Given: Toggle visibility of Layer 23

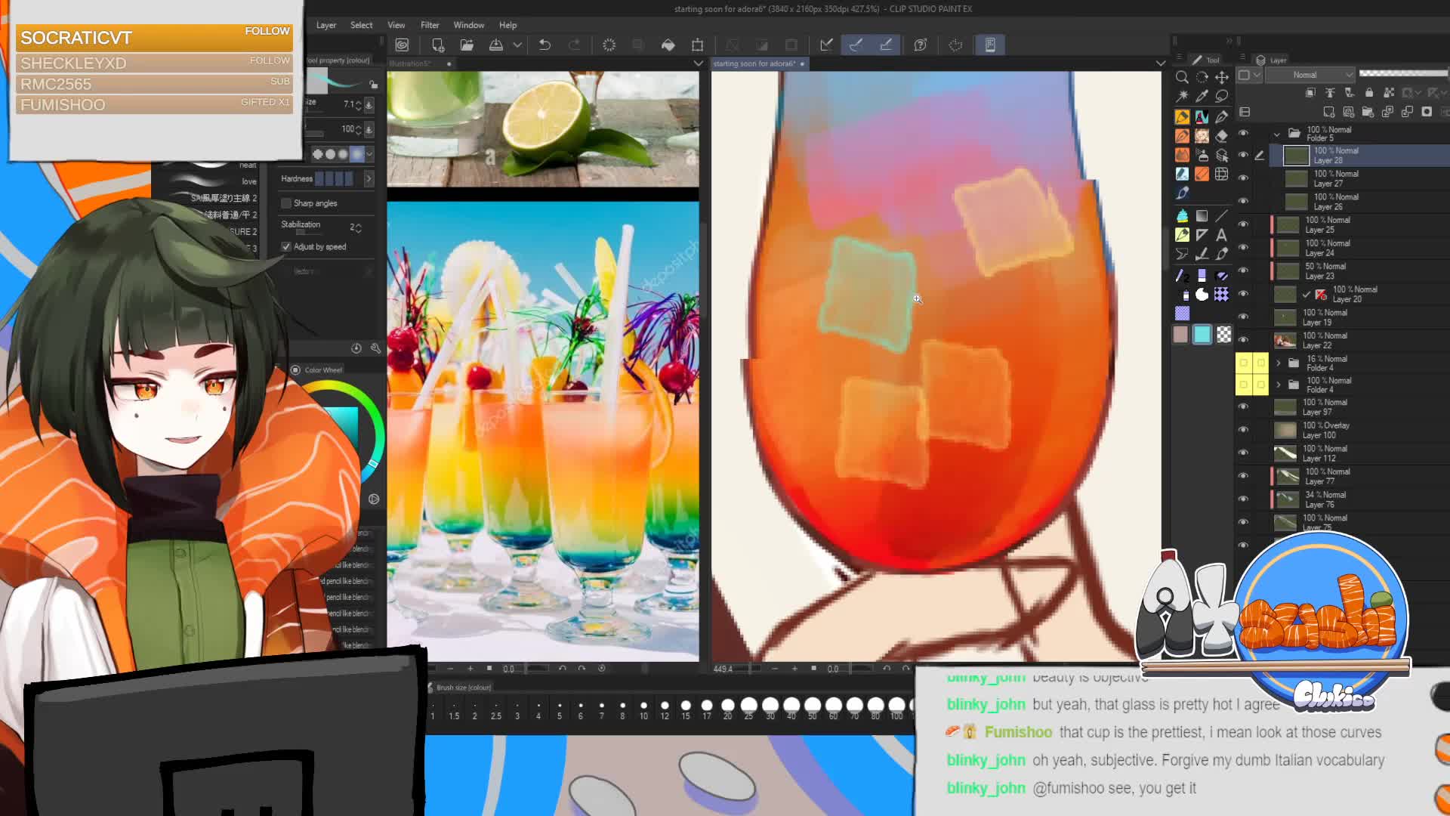Looking at the screenshot, I should [1243, 270].
